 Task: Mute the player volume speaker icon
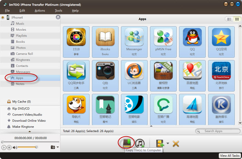tap(15, 148)
